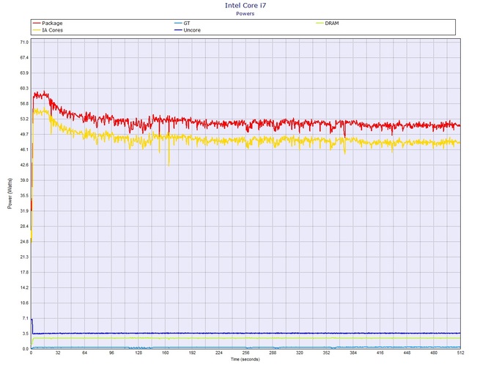
Task: Click the 7.1 y-axis value
Action: coord(26,318)
